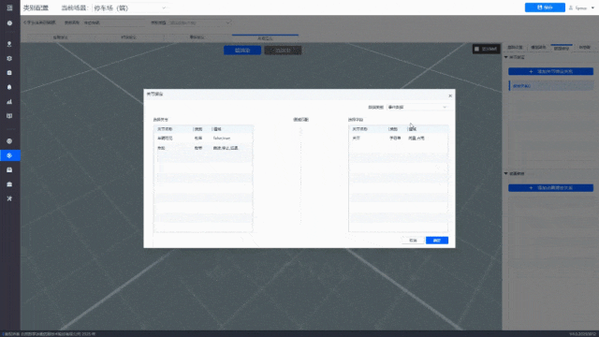Close the dialog with its X icon
The height and width of the screenshot is (337, 599).
(450, 95)
